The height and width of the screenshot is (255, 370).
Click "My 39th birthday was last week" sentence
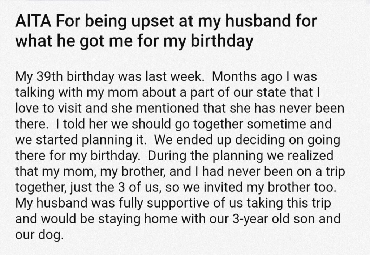pyautogui.click(x=110, y=77)
